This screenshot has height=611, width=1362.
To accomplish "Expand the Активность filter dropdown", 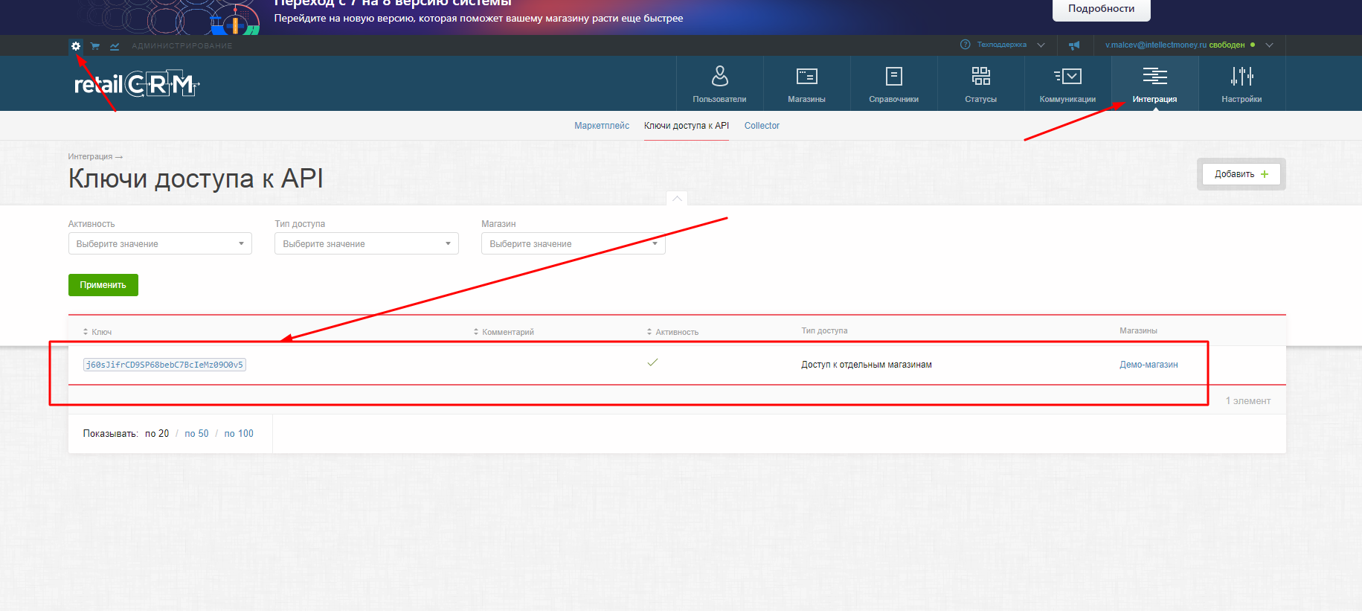I will (160, 244).
